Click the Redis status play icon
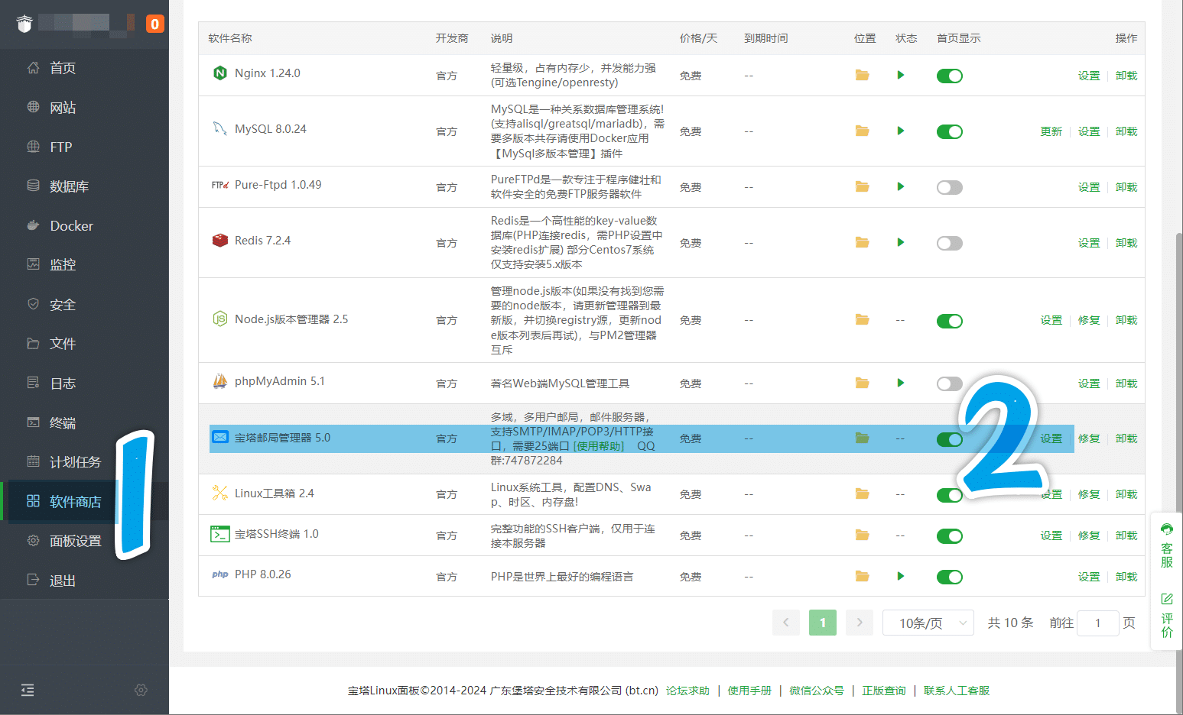This screenshot has height=715, width=1183. [x=901, y=242]
